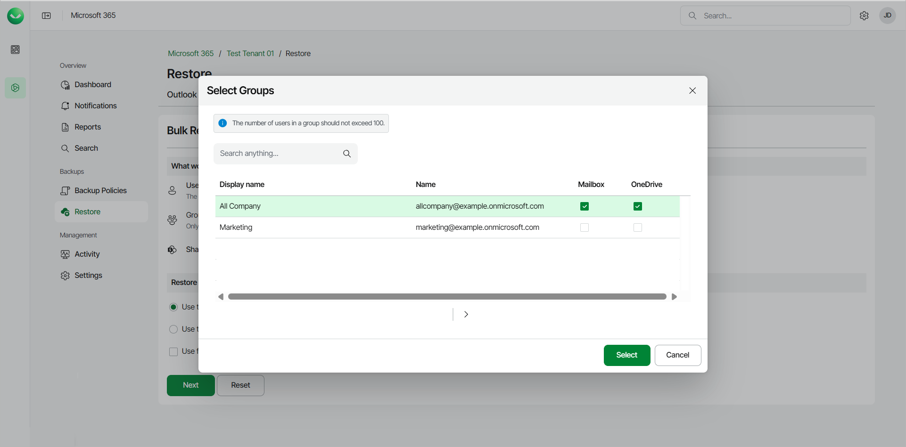Image resolution: width=906 pixels, height=447 pixels.
Task: Click Cancel in the dialog
Action: click(677, 355)
